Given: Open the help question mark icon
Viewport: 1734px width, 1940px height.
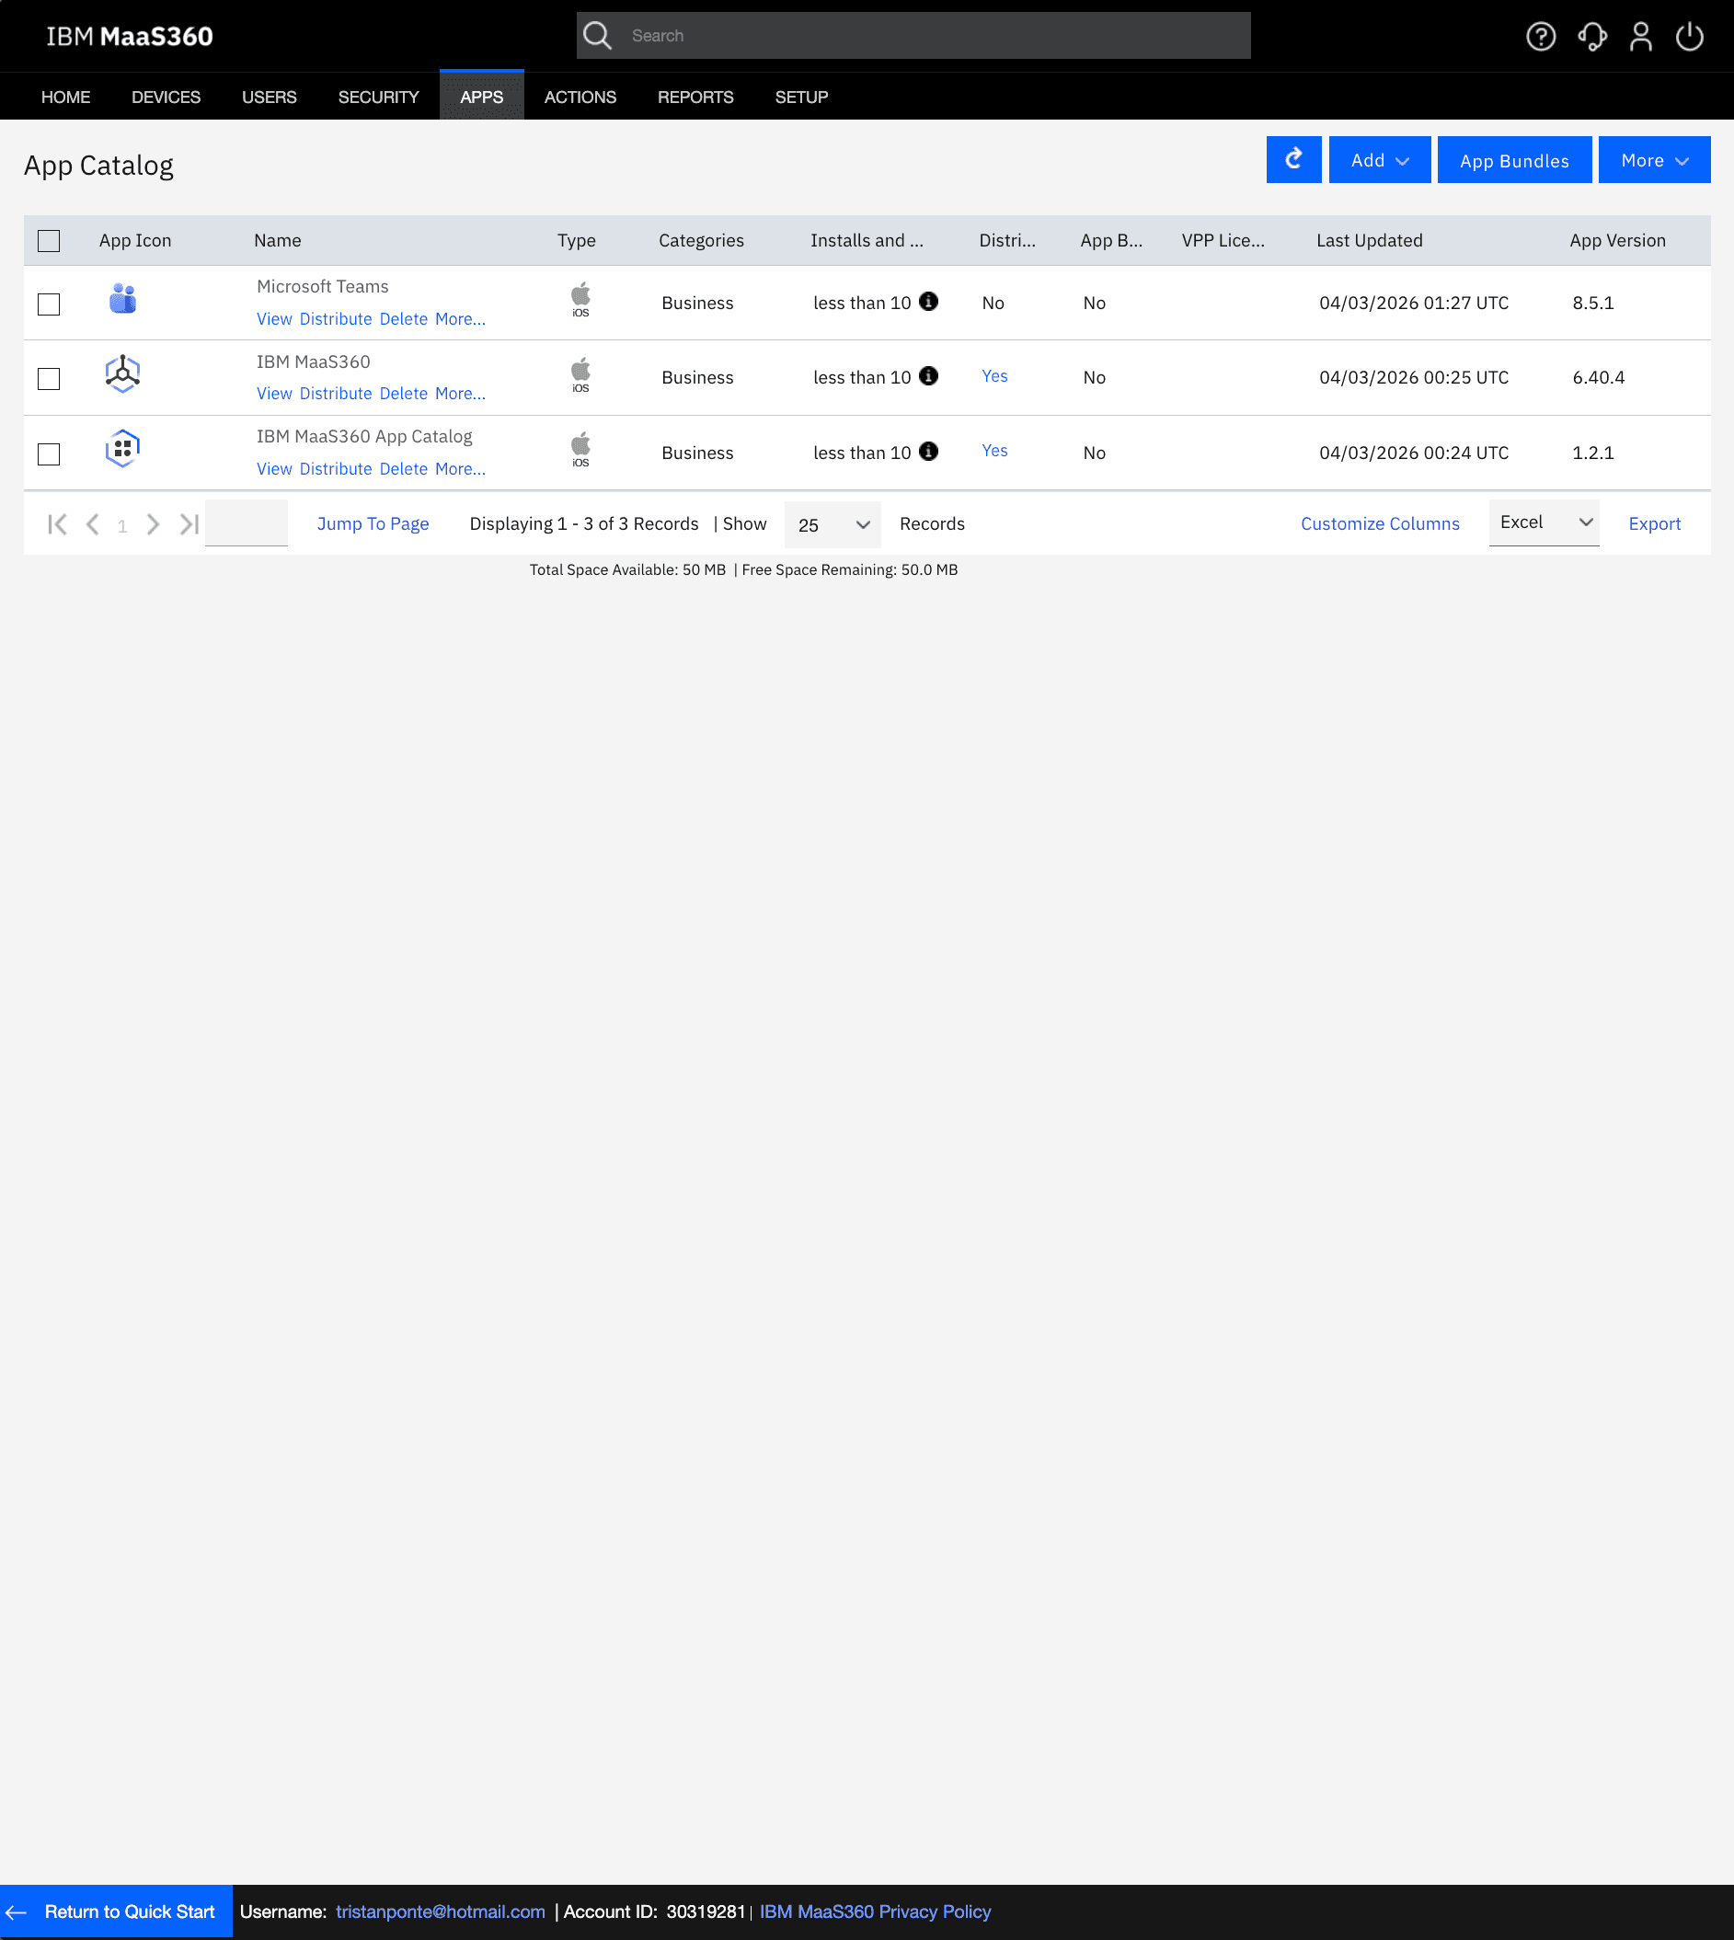Looking at the screenshot, I should 1541,36.
